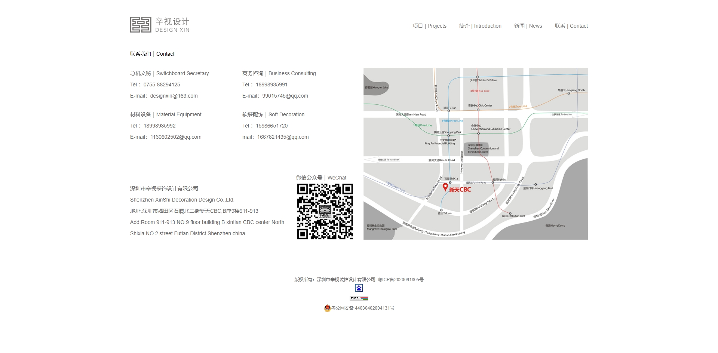The height and width of the screenshot is (353, 718).
Task: Click the designxin@163.com email address
Action: tap(174, 96)
